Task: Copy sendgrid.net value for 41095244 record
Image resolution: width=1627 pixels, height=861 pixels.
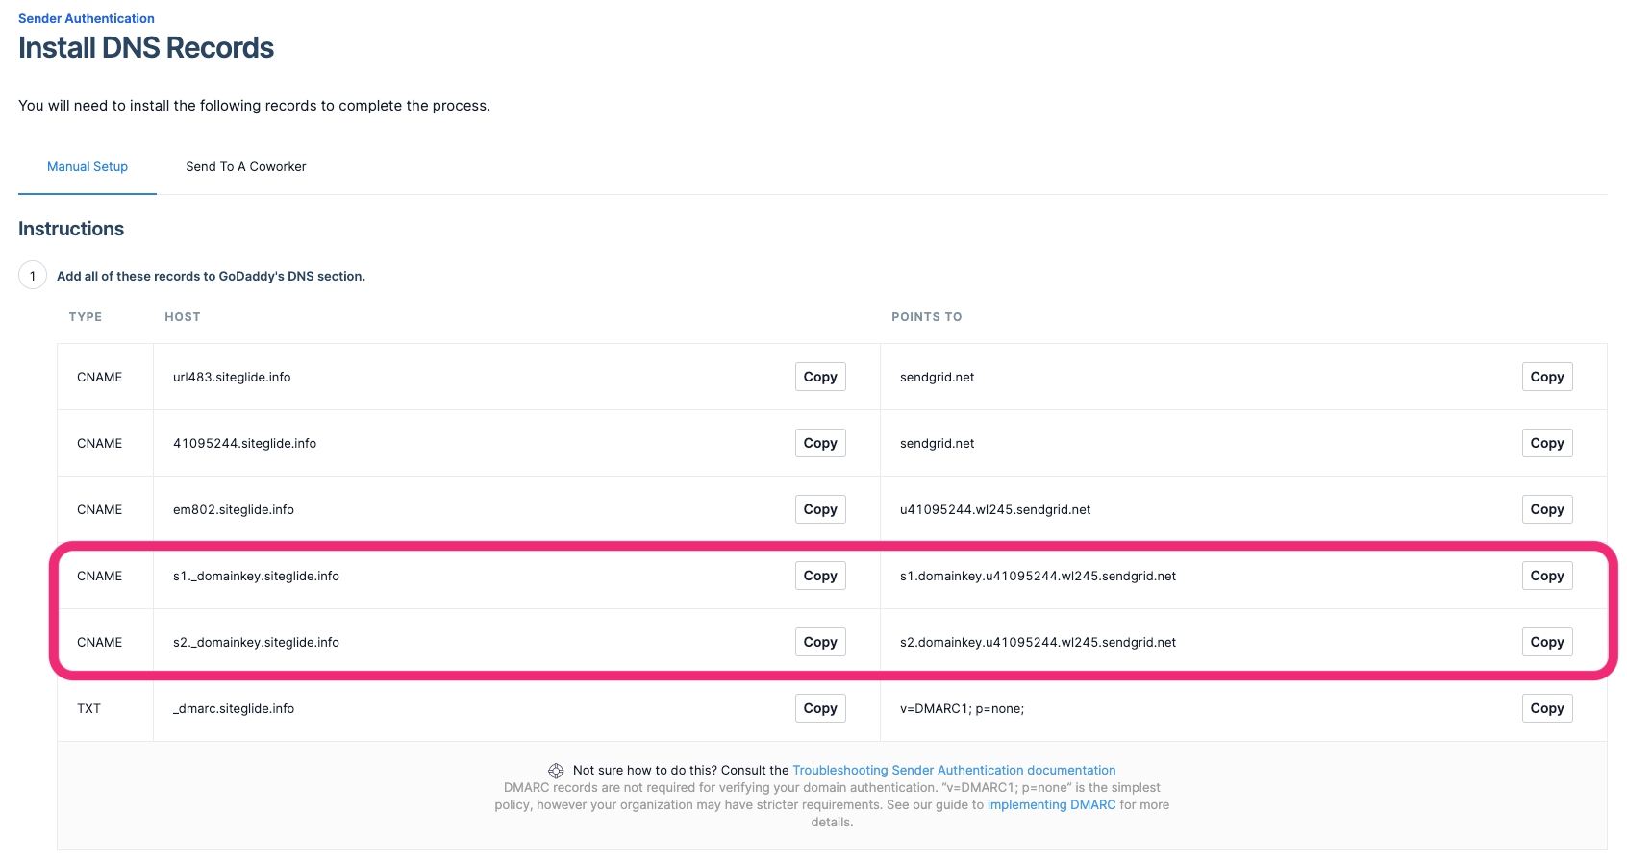Action: pos(1546,443)
